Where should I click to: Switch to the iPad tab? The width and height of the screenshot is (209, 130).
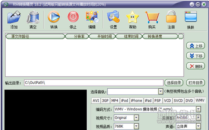pos(148,101)
